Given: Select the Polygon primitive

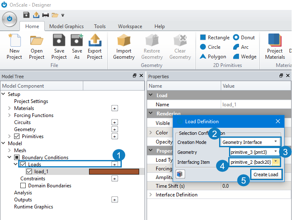Looking at the screenshot, I should pyautogui.click(x=213, y=56).
